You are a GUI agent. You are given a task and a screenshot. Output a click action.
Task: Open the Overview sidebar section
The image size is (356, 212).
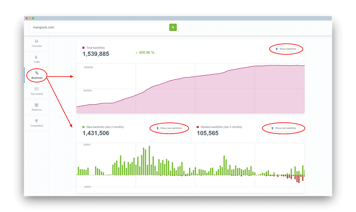click(37, 44)
